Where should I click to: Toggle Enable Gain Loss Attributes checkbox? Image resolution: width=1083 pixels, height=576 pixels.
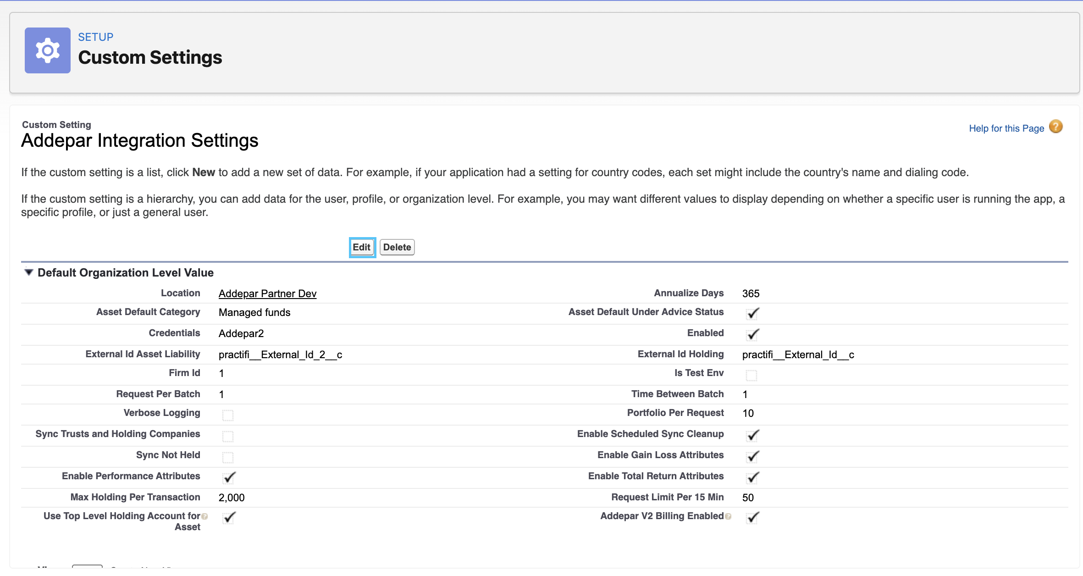(752, 456)
